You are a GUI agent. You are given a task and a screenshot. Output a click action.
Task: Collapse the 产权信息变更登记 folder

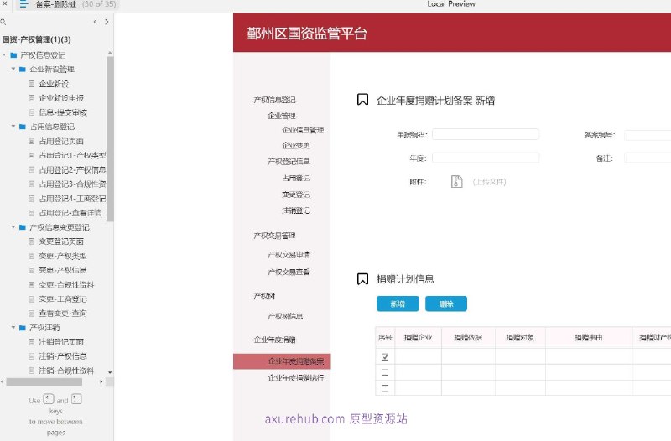tap(13, 226)
